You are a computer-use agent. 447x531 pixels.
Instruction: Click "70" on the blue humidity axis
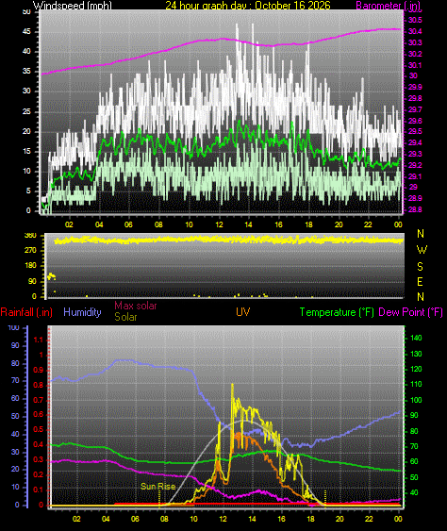coord(15,381)
